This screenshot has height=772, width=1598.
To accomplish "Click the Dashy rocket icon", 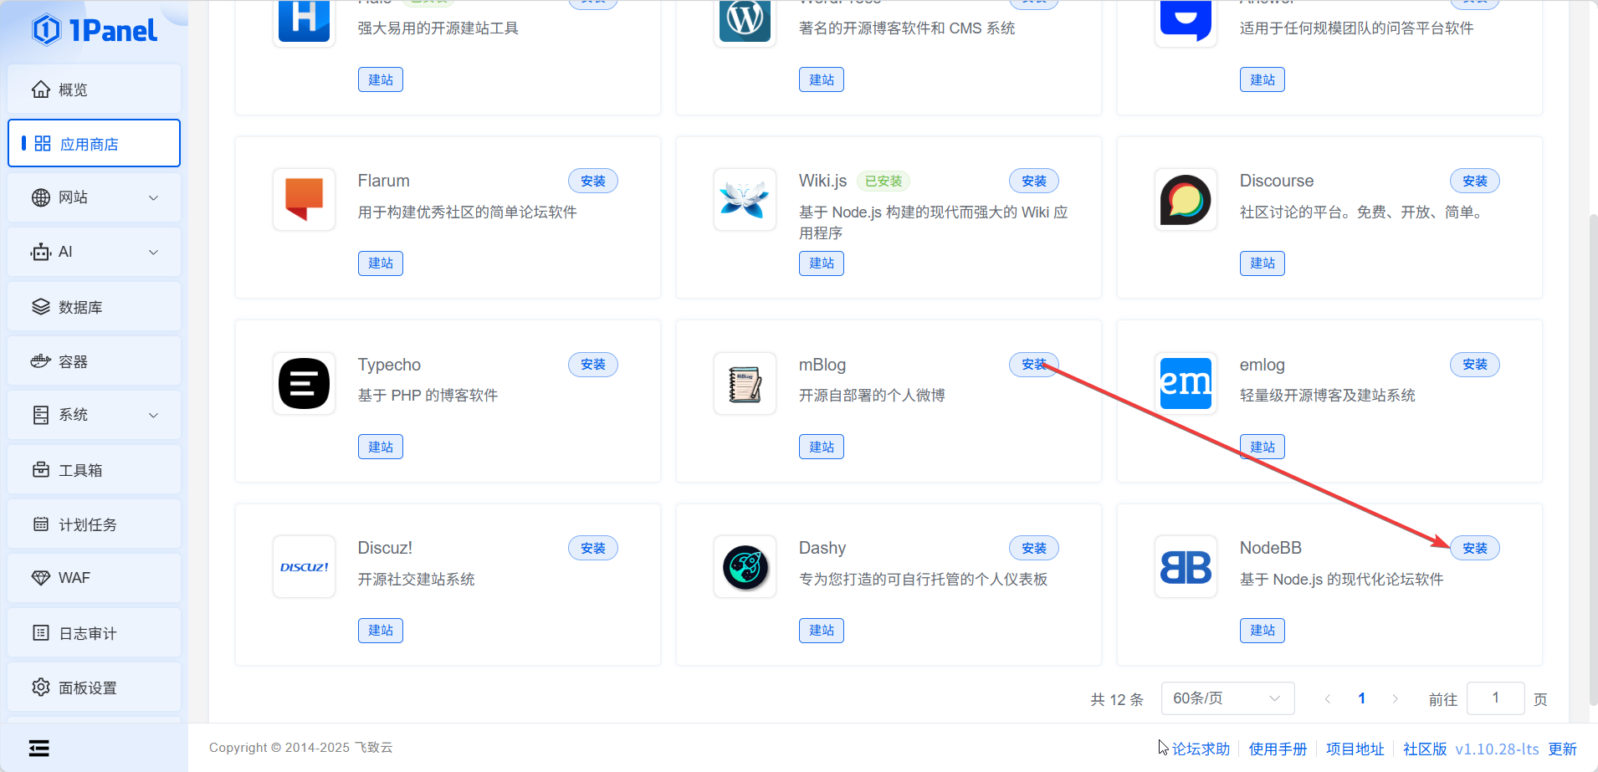I will pyautogui.click(x=745, y=567).
